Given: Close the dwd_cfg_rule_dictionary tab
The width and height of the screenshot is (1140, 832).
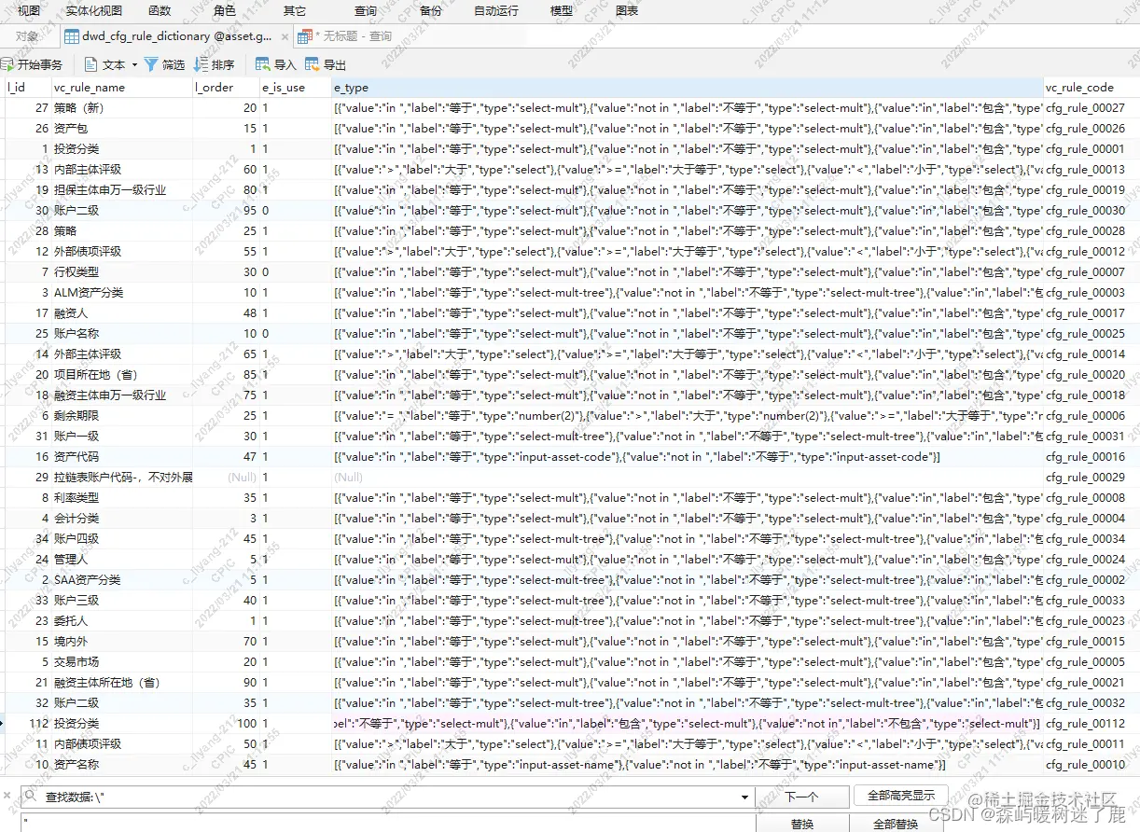Looking at the screenshot, I should coord(283,36).
